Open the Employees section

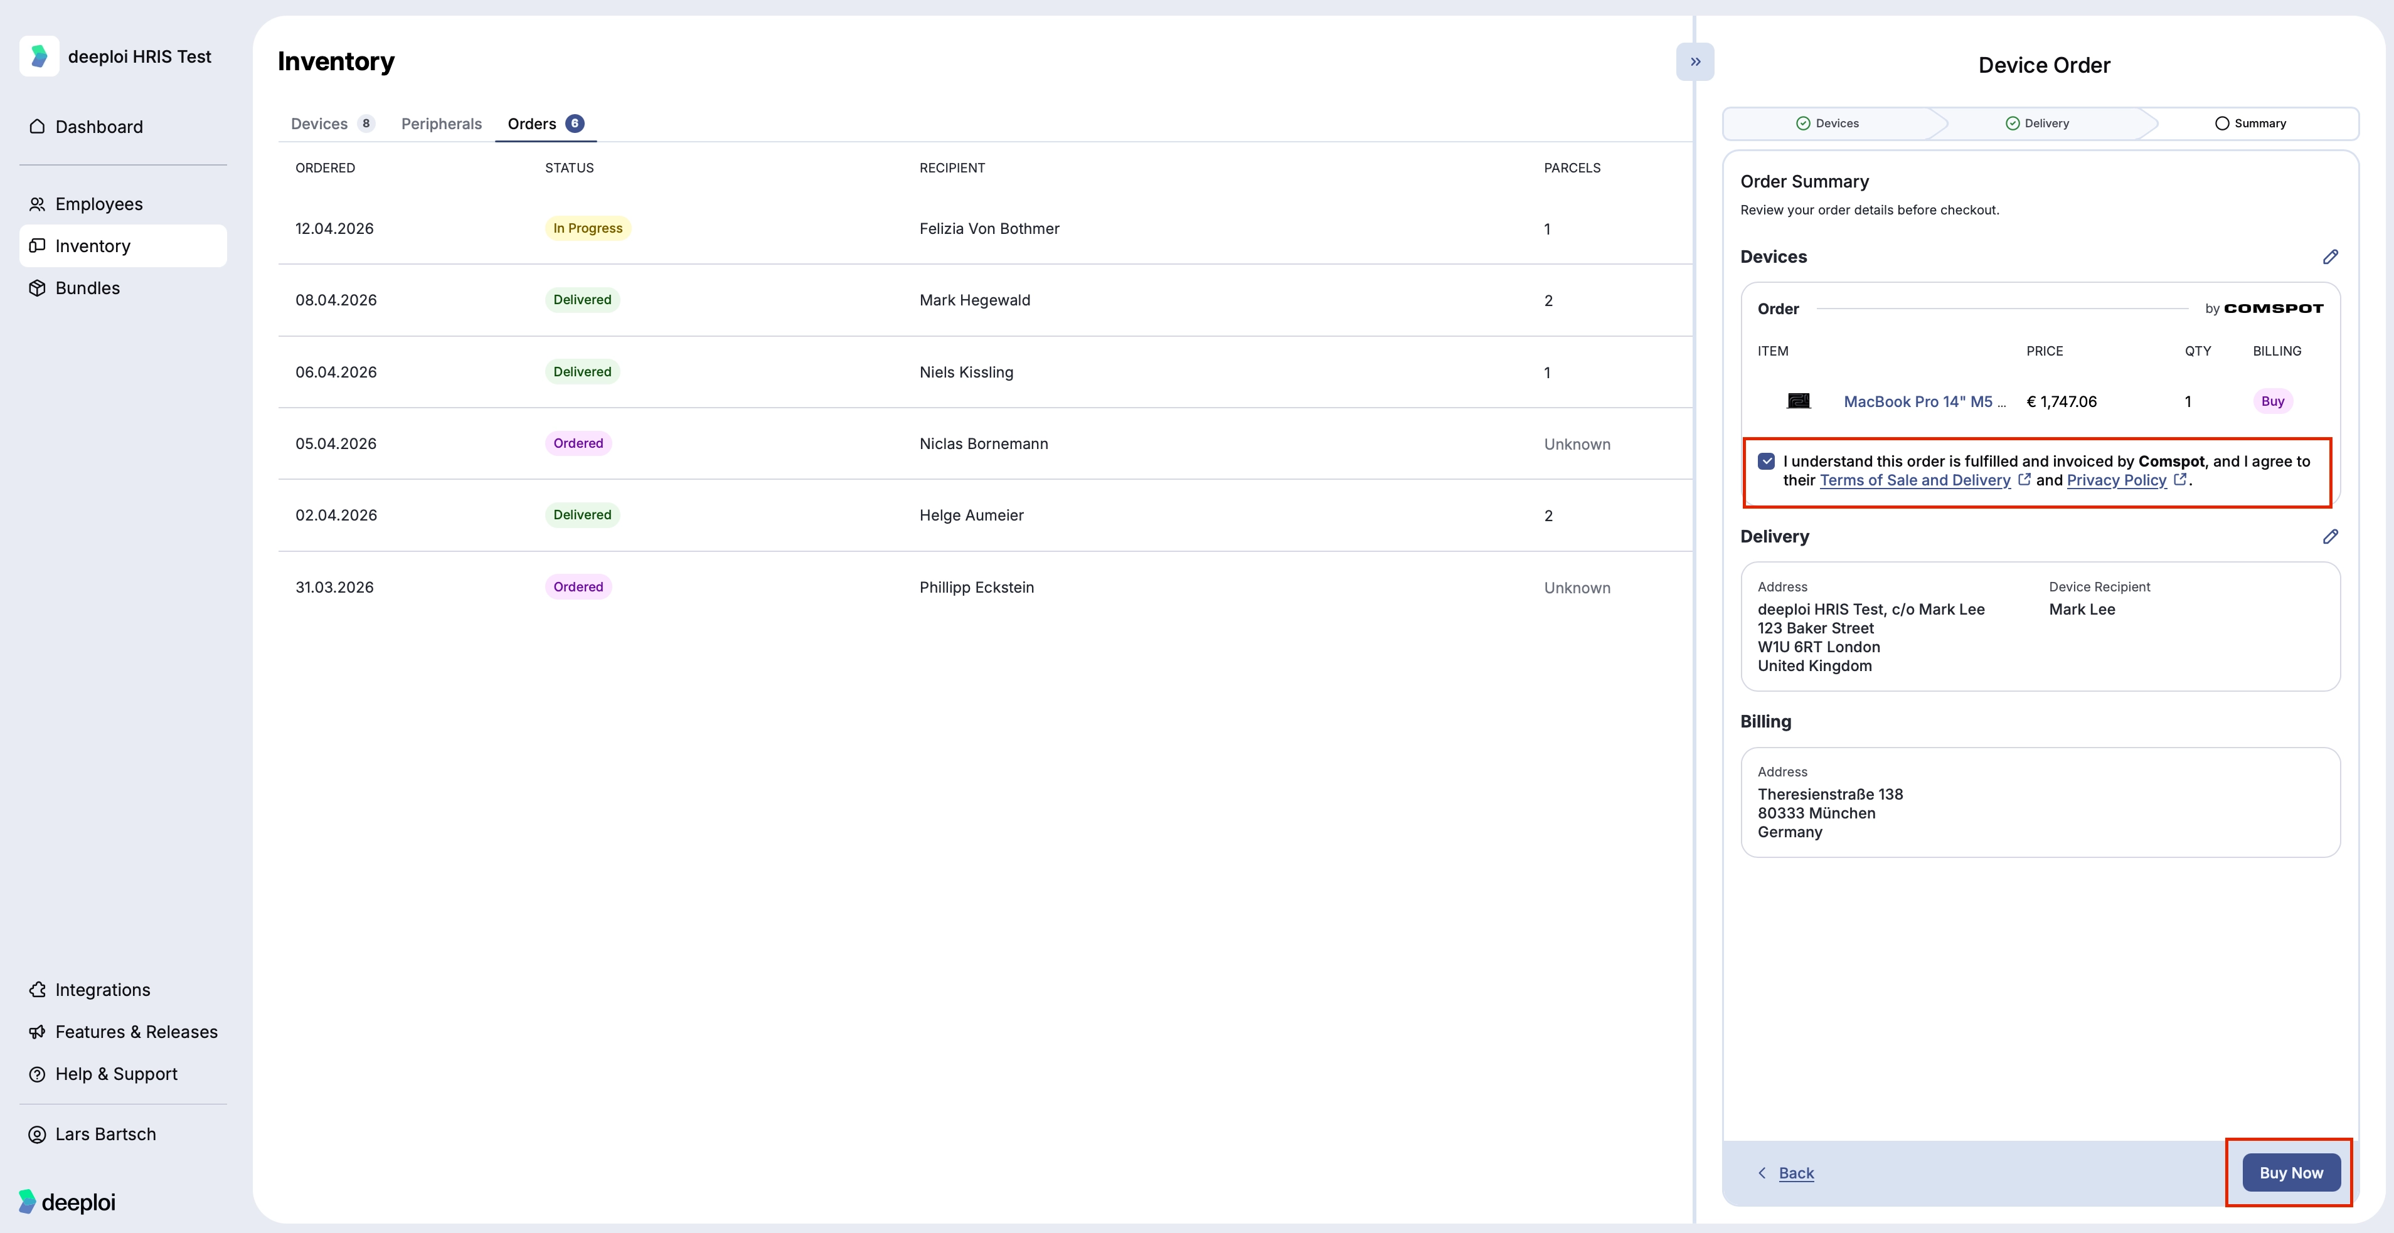coord(123,203)
